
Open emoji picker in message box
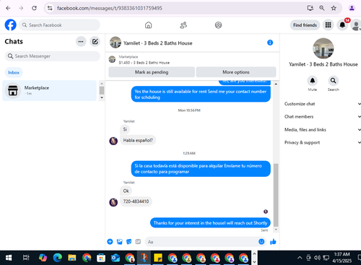click(261, 241)
